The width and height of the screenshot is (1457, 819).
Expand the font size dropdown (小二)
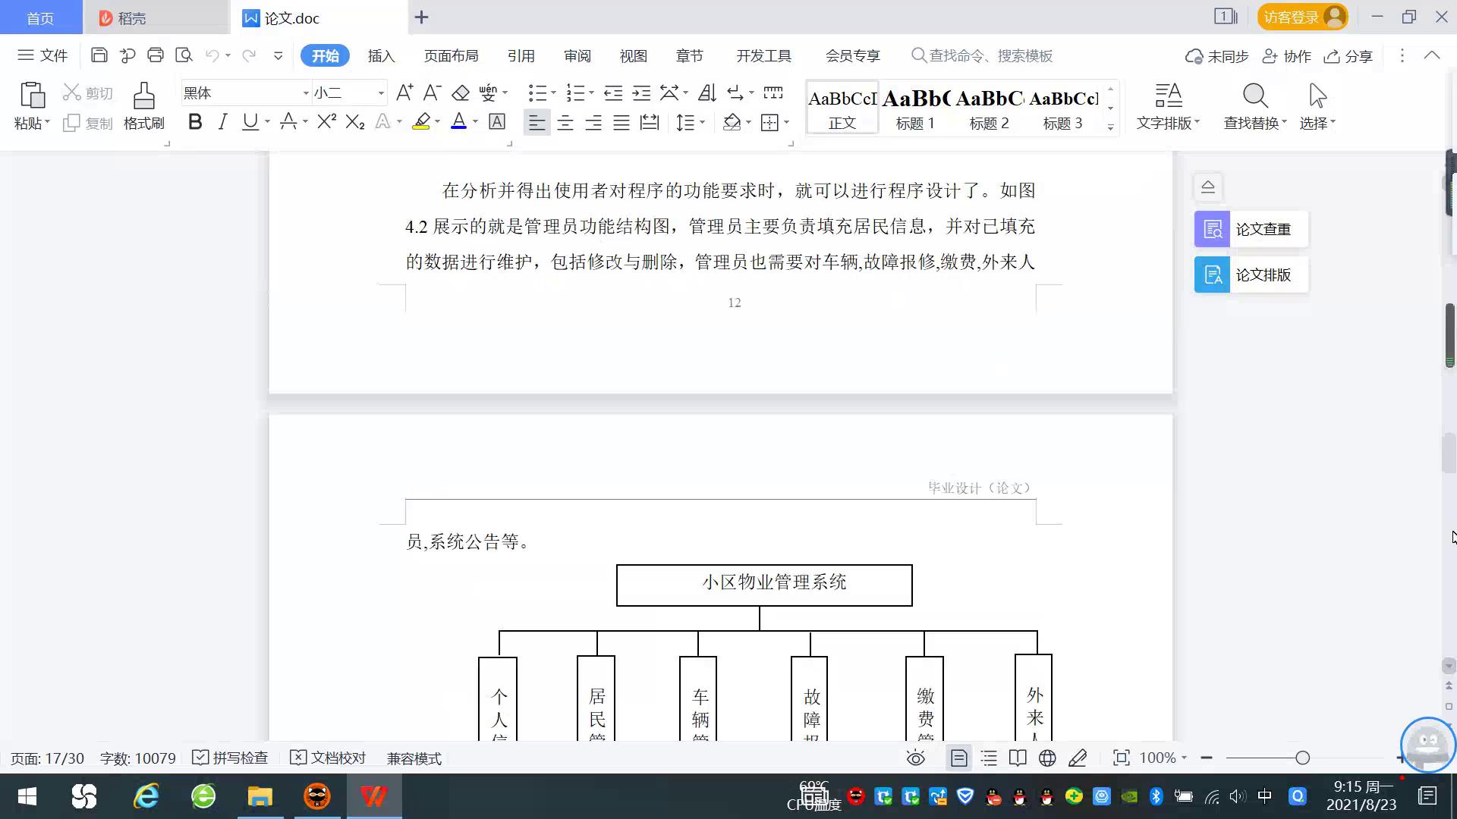pyautogui.click(x=381, y=93)
